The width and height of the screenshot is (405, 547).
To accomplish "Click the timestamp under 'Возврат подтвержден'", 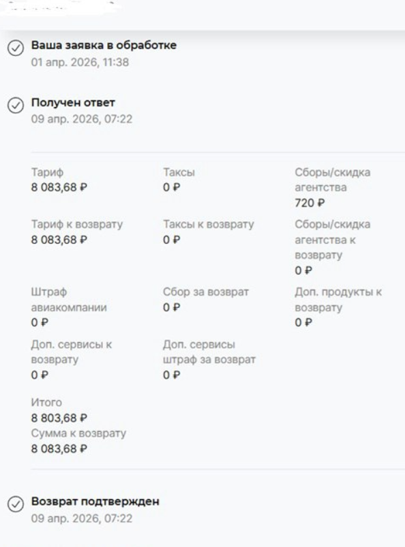I will (82, 518).
